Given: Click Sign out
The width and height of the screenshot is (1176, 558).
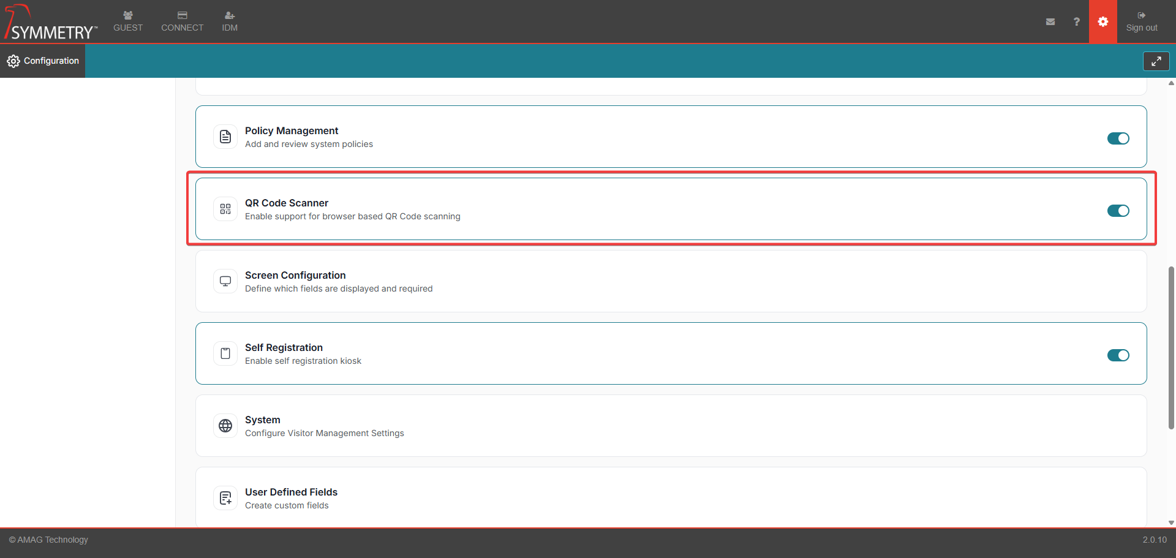Looking at the screenshot, I should coord(1141,21).
